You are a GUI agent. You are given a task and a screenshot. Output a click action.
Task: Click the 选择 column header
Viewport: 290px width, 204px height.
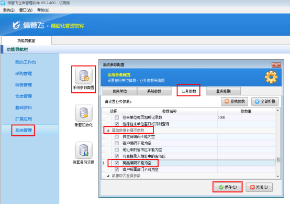point(114,111)
